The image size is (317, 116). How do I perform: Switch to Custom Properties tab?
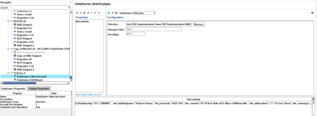39,89
